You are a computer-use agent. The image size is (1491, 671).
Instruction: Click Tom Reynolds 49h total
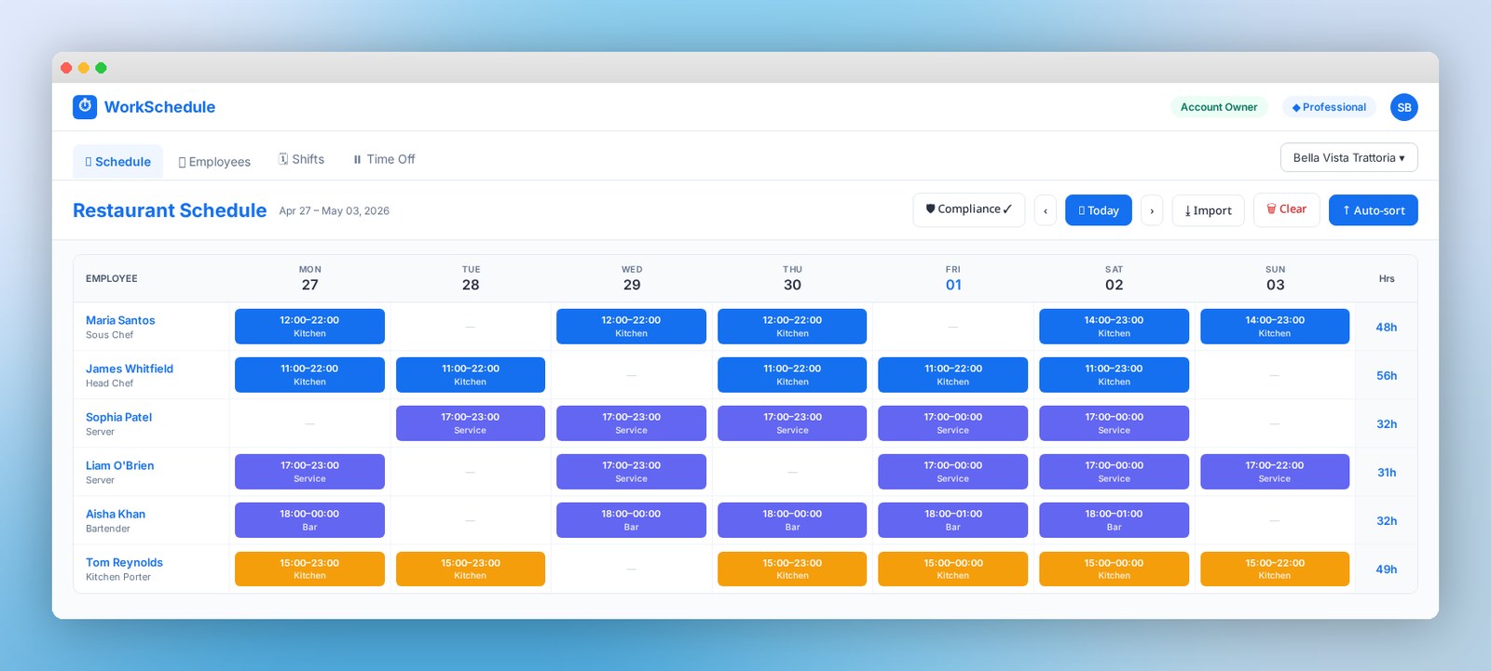pos(1387,569)
